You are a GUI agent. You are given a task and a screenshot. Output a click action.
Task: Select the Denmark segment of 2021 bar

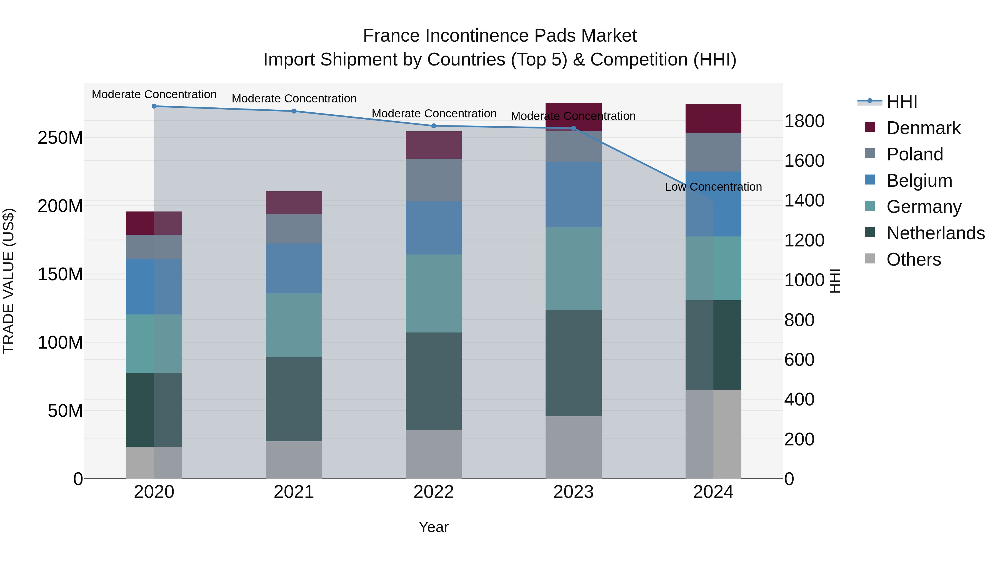click(x=294, y=203)
